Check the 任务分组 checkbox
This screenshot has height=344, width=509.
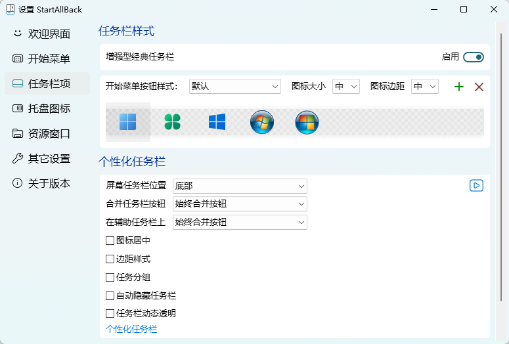pos(110,278)
